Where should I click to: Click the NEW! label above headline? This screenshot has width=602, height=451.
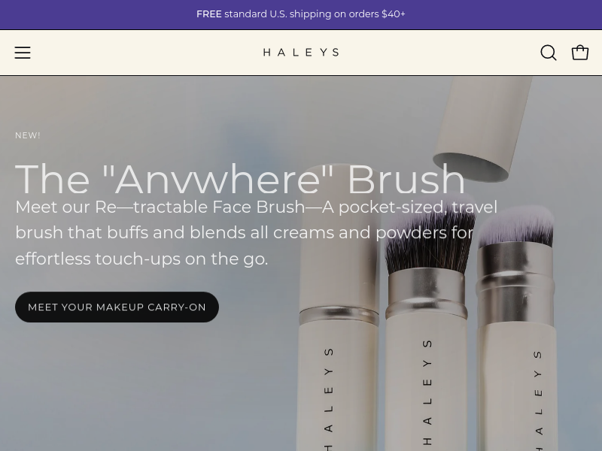tap(28, 135)
